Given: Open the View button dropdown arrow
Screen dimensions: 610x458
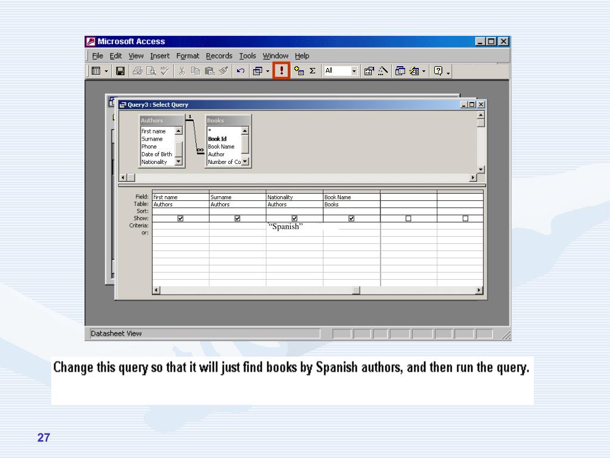Looking at the screenshot, I should coord(106,72).
